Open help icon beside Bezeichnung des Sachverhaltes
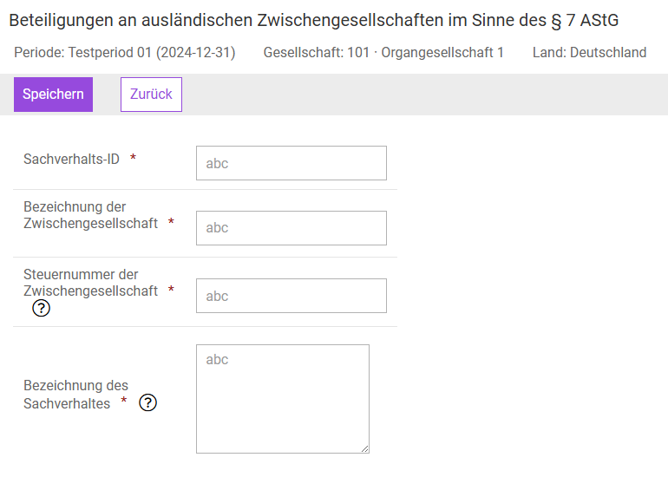 pyautogui.click(x=147, y=402)
